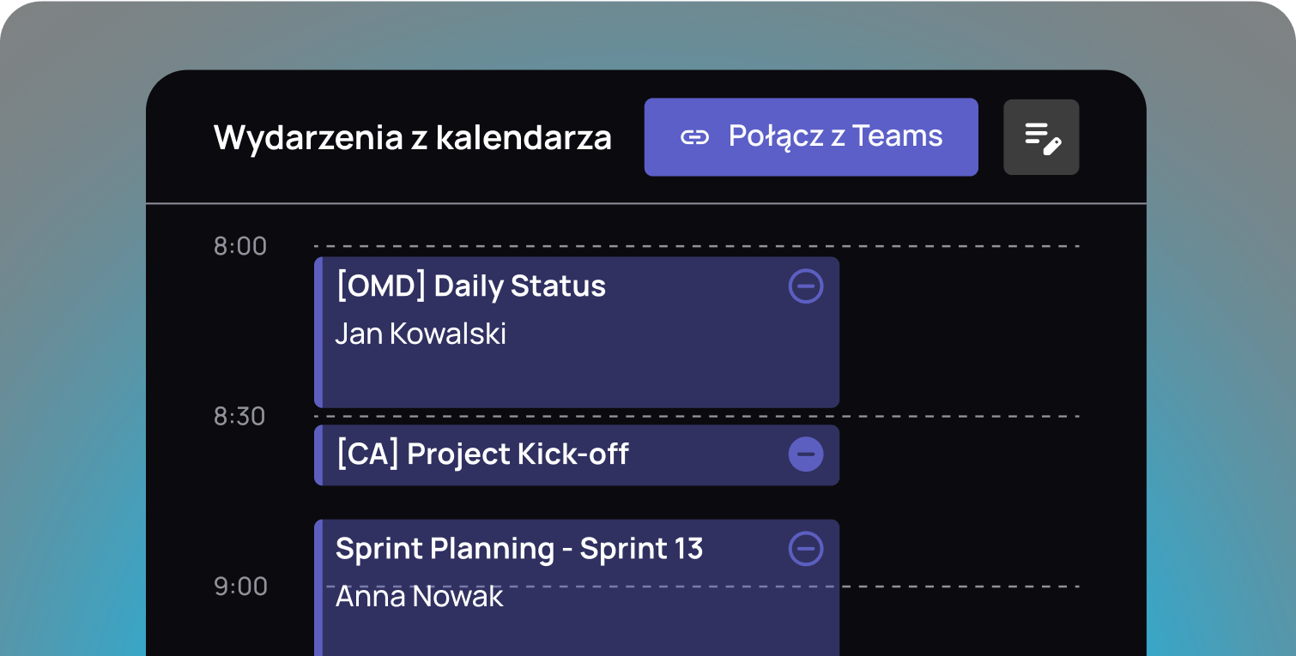The image size is (1296, 656).
Task: Click the Wydarzenia z kalendarza heading
Action: click(x=413, y=137)
